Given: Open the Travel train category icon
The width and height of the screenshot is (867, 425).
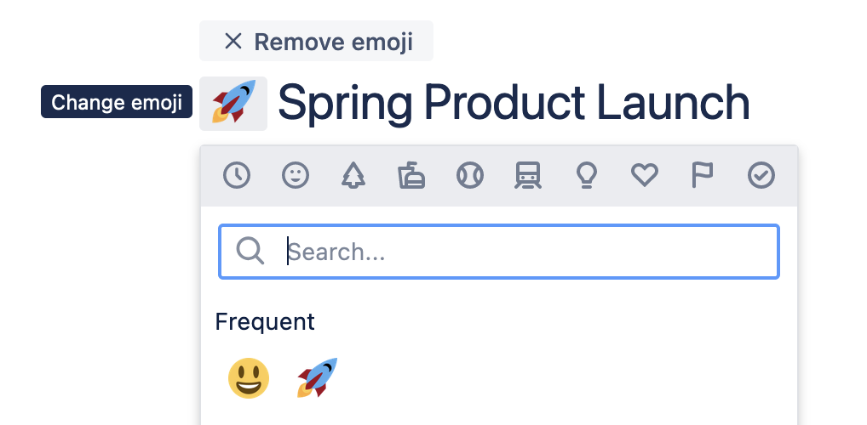Looking at the screenshot, I should [x=528, y=176].
